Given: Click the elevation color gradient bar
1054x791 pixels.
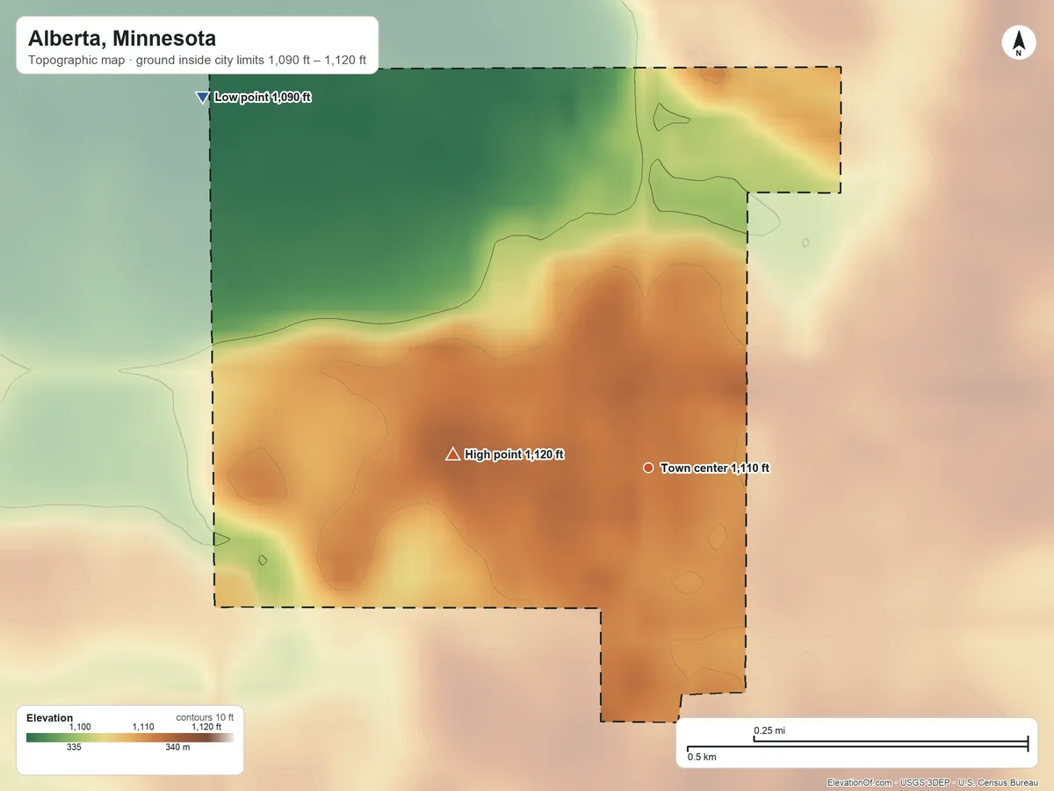Looking at the screenshot, I should [130, 738].
